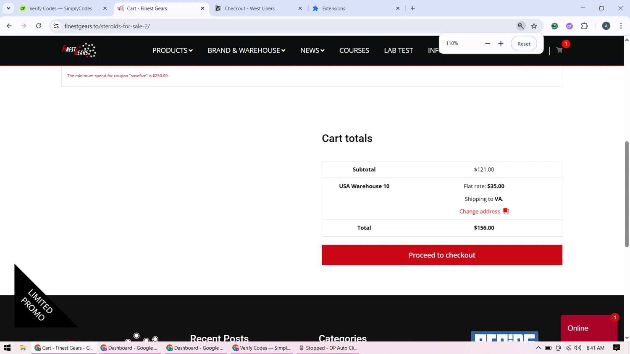Click the address bar URL field
Image resolution: width=630 pixels, height=354 pixels.
pyautogui.click(x=286, y=26)
